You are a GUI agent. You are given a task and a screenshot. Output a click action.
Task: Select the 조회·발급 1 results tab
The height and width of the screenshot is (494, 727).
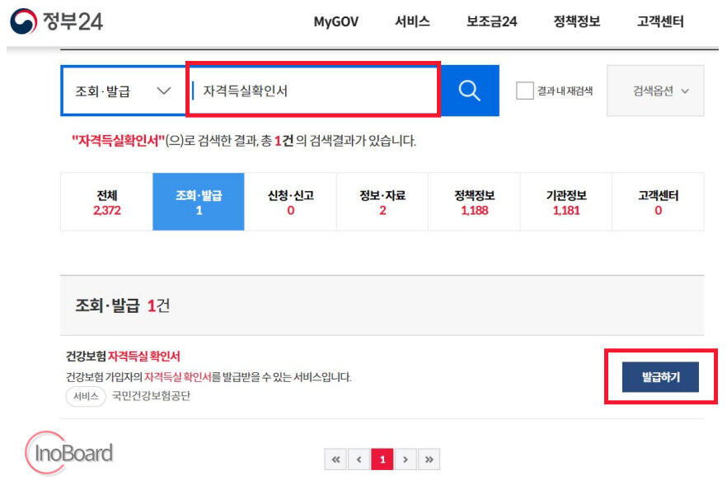click(199, 202)
